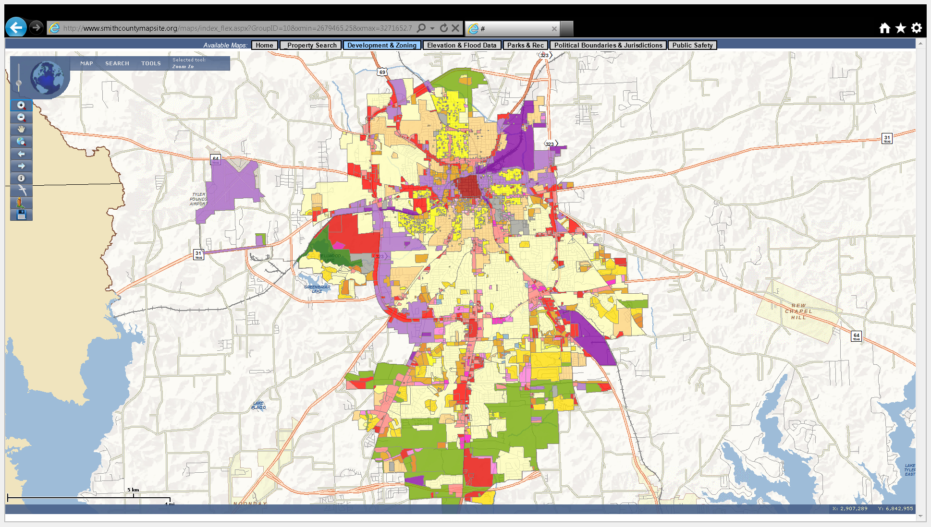The image size is (931, 527).
Task: Expand the TOOLS menu
Action: pos(151,63)
